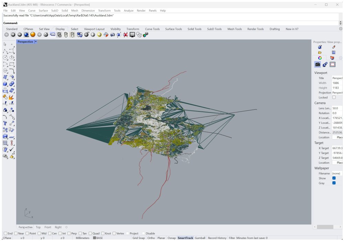Select the Wireframe viewport globe icon
This screenshot has width=344, height=241.
7,34
